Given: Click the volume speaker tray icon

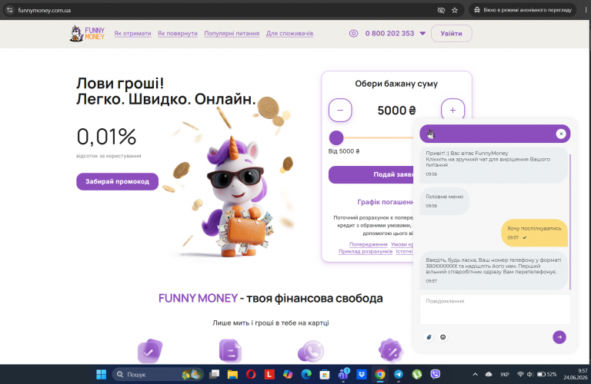Looking at the screenshot, I should (x=529, y=374).
